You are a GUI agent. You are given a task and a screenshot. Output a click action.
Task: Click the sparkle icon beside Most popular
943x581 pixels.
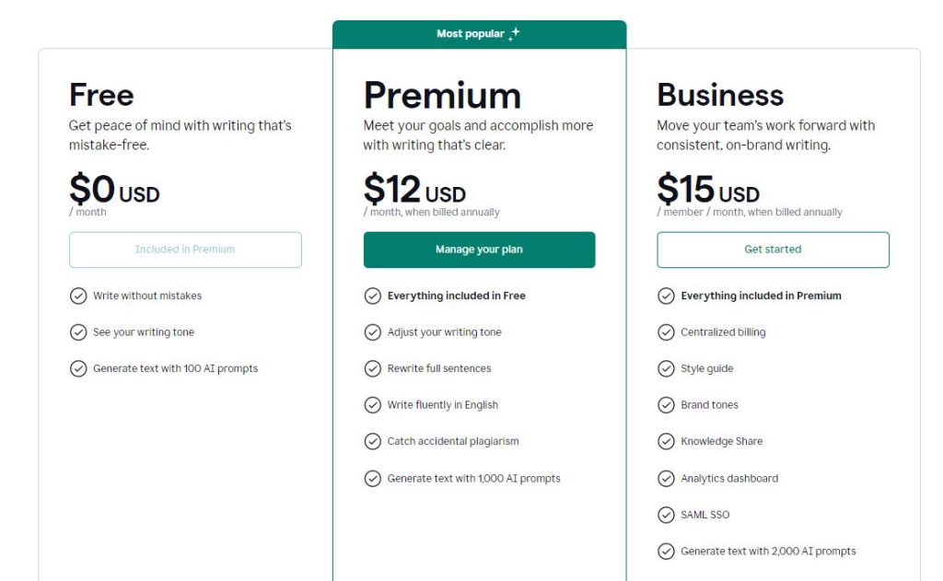(x=514, y=34)
